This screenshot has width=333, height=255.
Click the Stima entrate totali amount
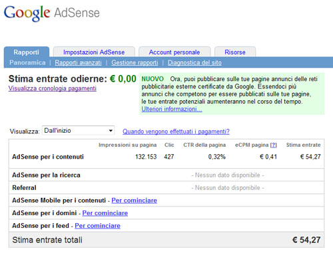pyautogui.click(x=306, y=240)
